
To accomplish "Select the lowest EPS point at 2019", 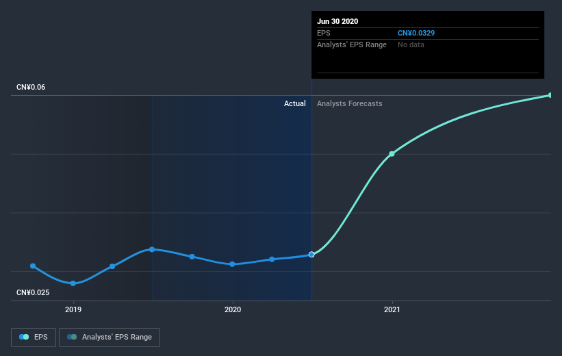I will click(x=73, y=283).
